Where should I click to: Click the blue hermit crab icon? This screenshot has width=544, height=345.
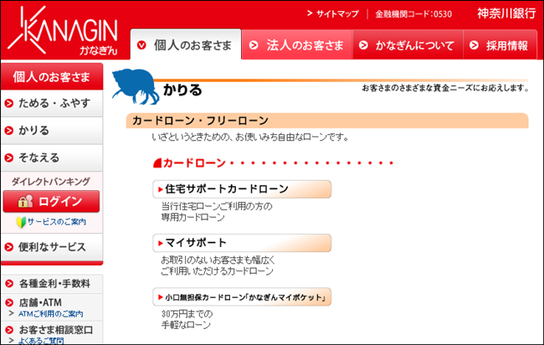point(136,87)
